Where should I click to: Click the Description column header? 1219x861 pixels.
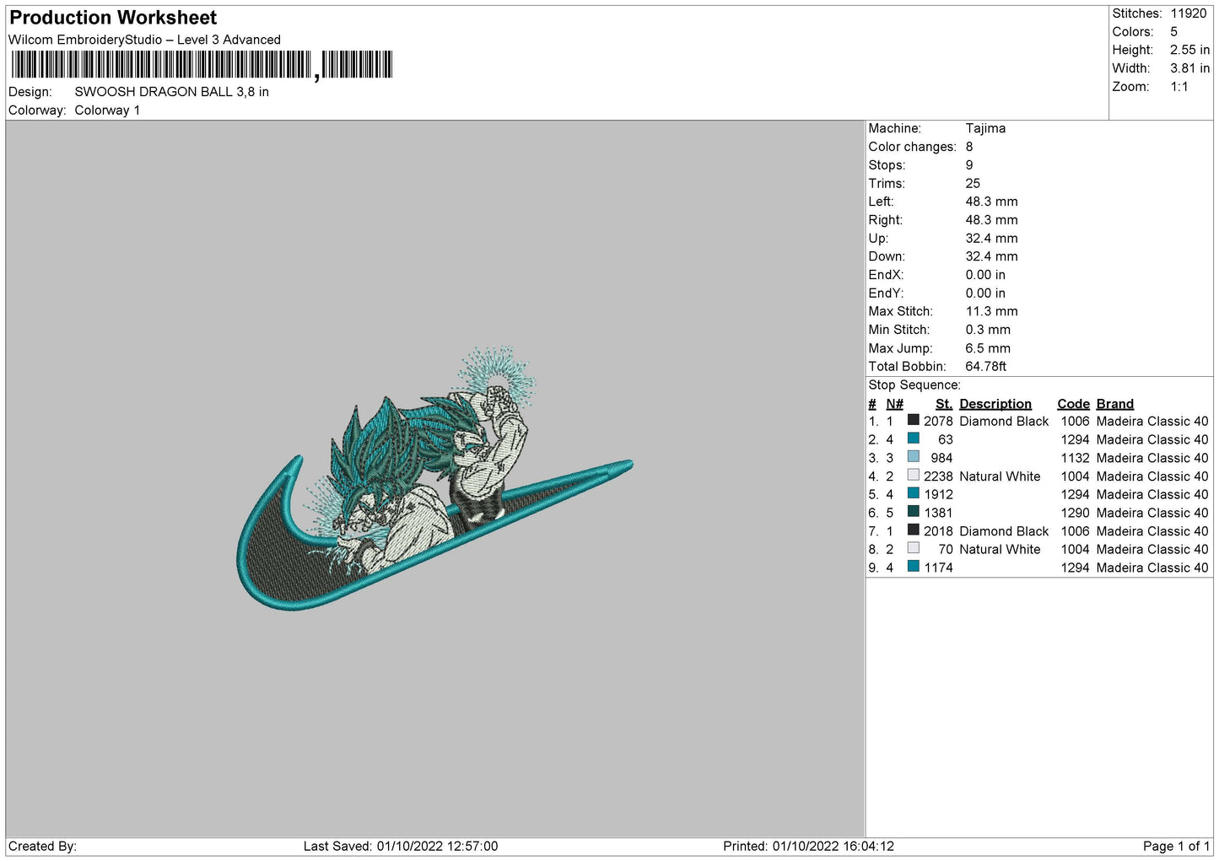coord(995,404)
